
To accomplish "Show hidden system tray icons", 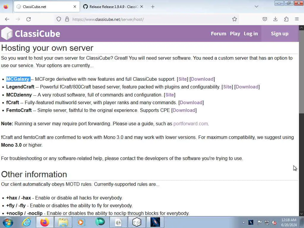I will point(243,222).
